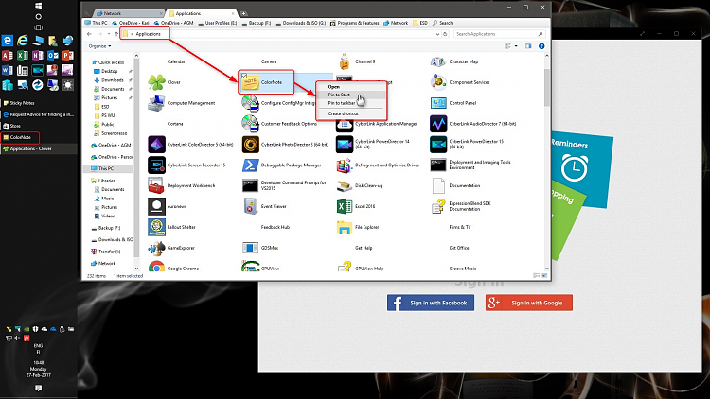Open Backup (F:) bookmark

tap(257, 23)
